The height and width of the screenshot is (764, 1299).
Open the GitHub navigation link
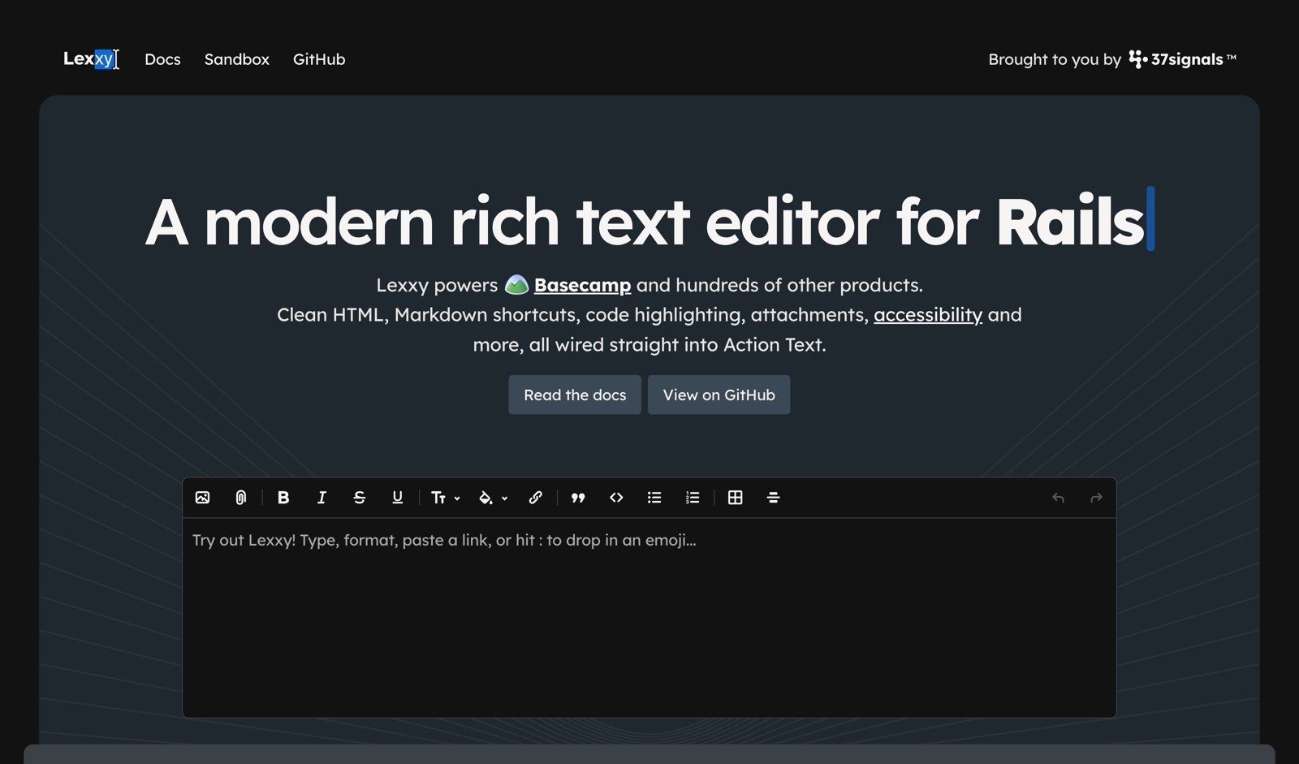(319, 59)
